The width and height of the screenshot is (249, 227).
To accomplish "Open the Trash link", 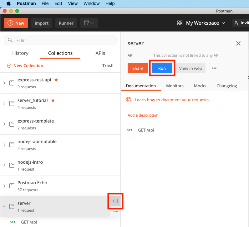I will (108, 65).
